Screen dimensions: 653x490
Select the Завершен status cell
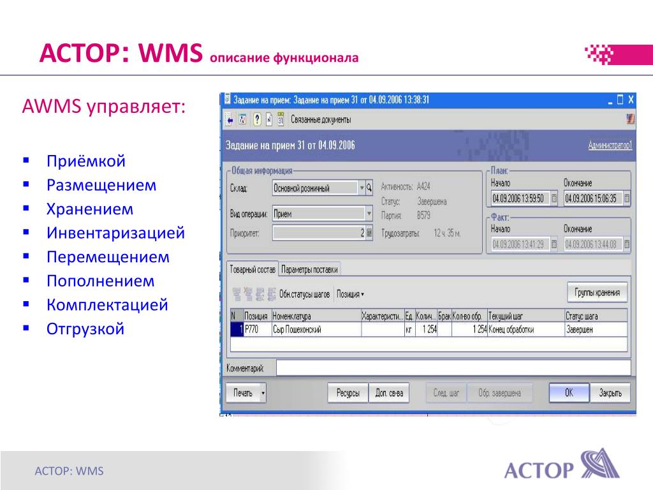coord(596,330)
